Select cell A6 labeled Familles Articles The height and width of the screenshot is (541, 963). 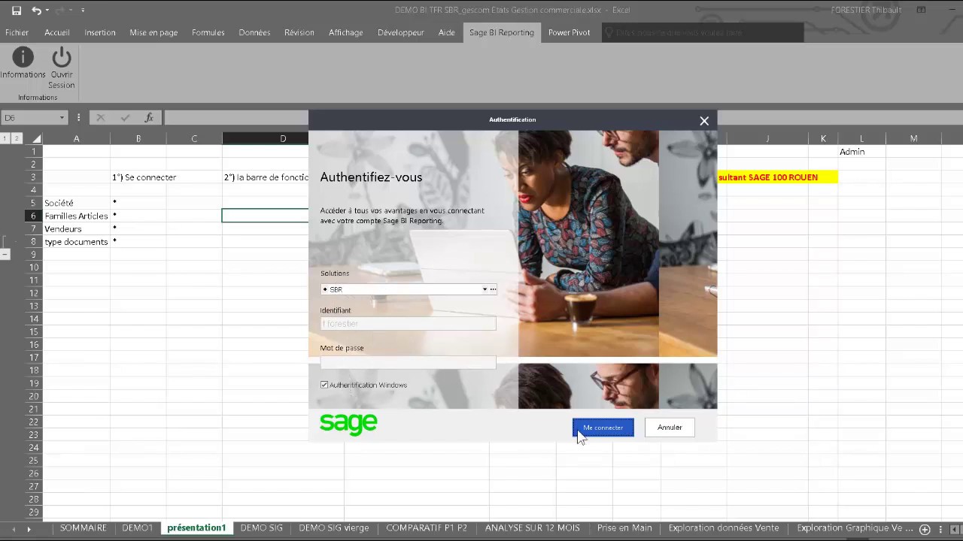pyautogui.click(x=76, y=216)
